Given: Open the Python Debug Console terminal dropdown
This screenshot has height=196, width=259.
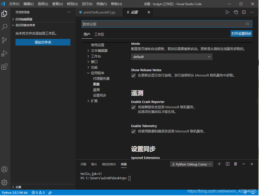Looking at the screenshot, I should click(x=192, y=164).
